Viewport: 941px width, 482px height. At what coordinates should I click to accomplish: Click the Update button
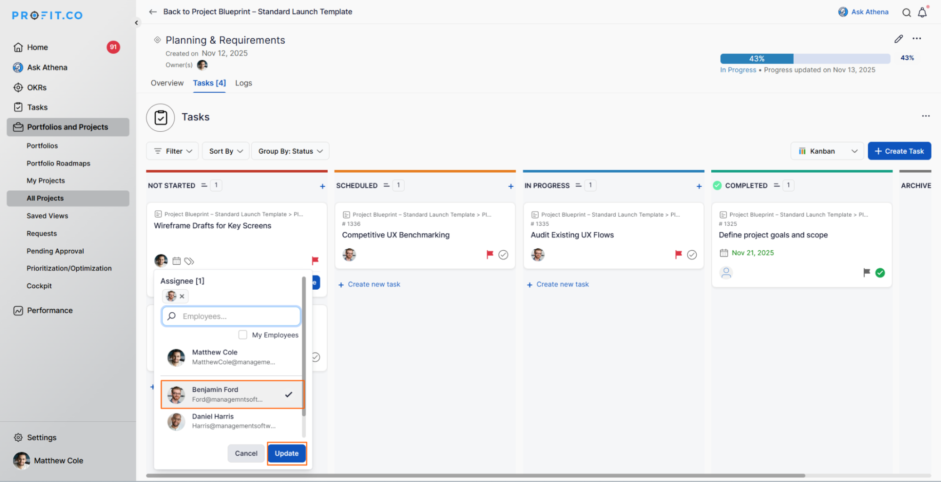tap(287, 453)
